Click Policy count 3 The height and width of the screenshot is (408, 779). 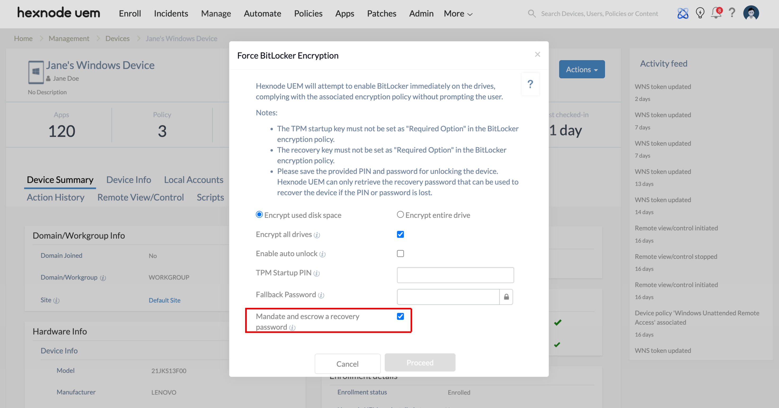point(162,131)
